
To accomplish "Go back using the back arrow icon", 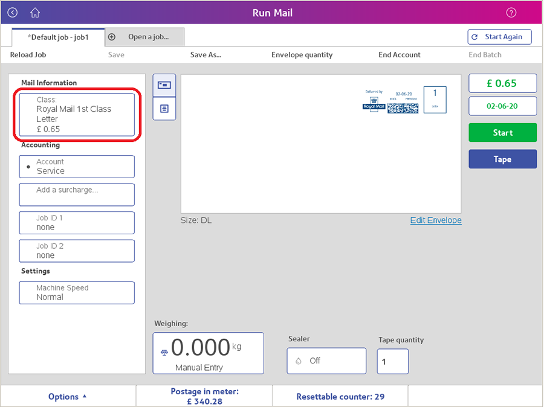I will 13,13.
